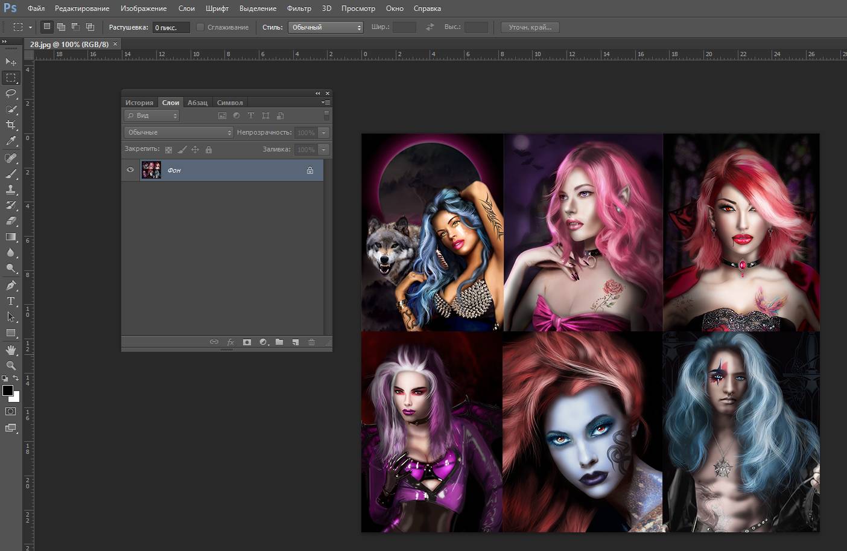
Task: Add layer mask from Layers panel
Action: (x=247, y=342)
